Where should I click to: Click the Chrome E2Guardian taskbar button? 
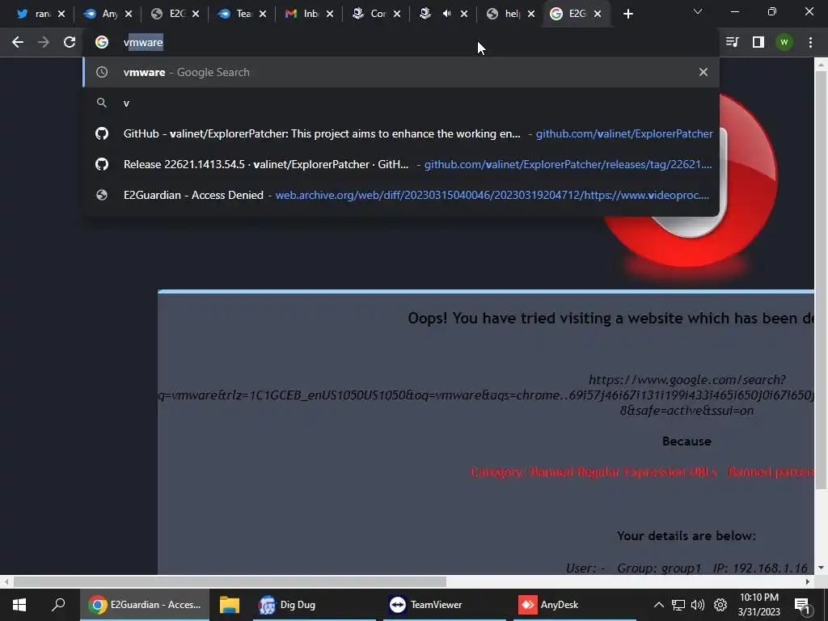click(x=145, y=605)
